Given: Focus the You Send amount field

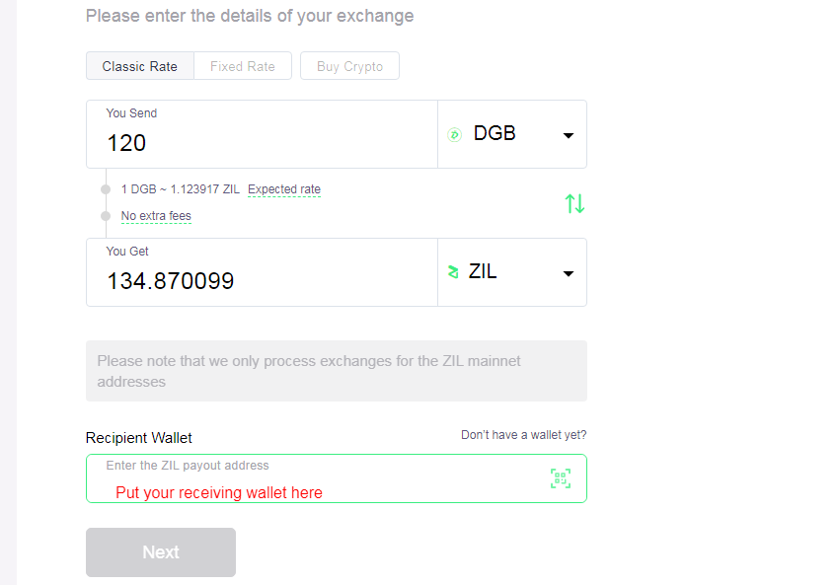Looking at the screenshot, I should tap(262, 134).
